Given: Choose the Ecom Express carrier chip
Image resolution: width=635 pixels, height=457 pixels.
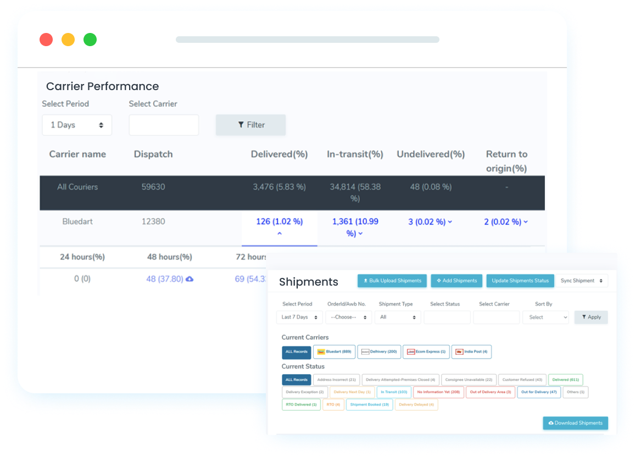Looking at the screenshot, I should click(x=426, y=352).
